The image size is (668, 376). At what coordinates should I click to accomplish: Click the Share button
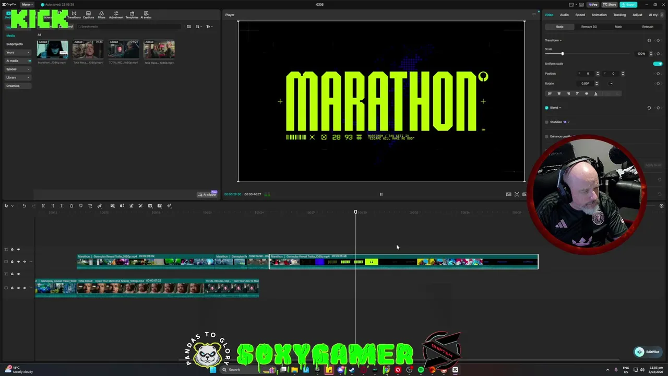point(611,4)
